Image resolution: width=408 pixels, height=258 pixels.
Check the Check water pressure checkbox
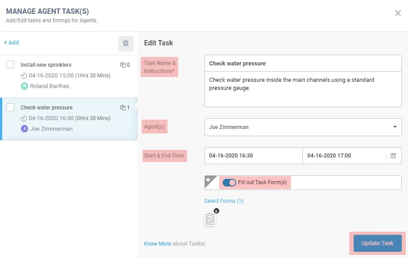(10, 107)
